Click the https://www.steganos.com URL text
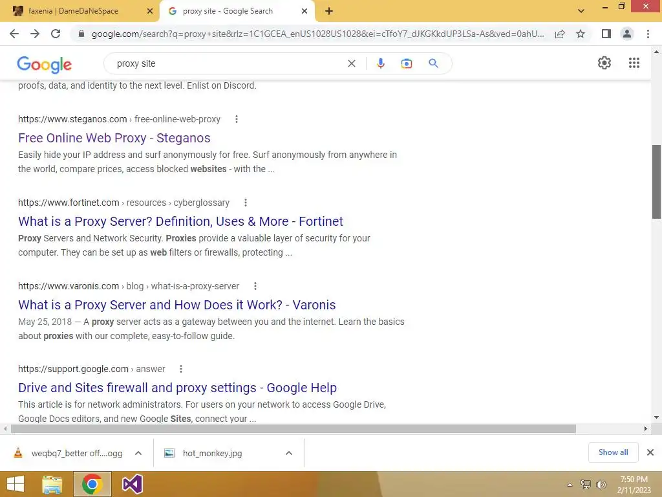The image size is (662, 497). [72, 119]
